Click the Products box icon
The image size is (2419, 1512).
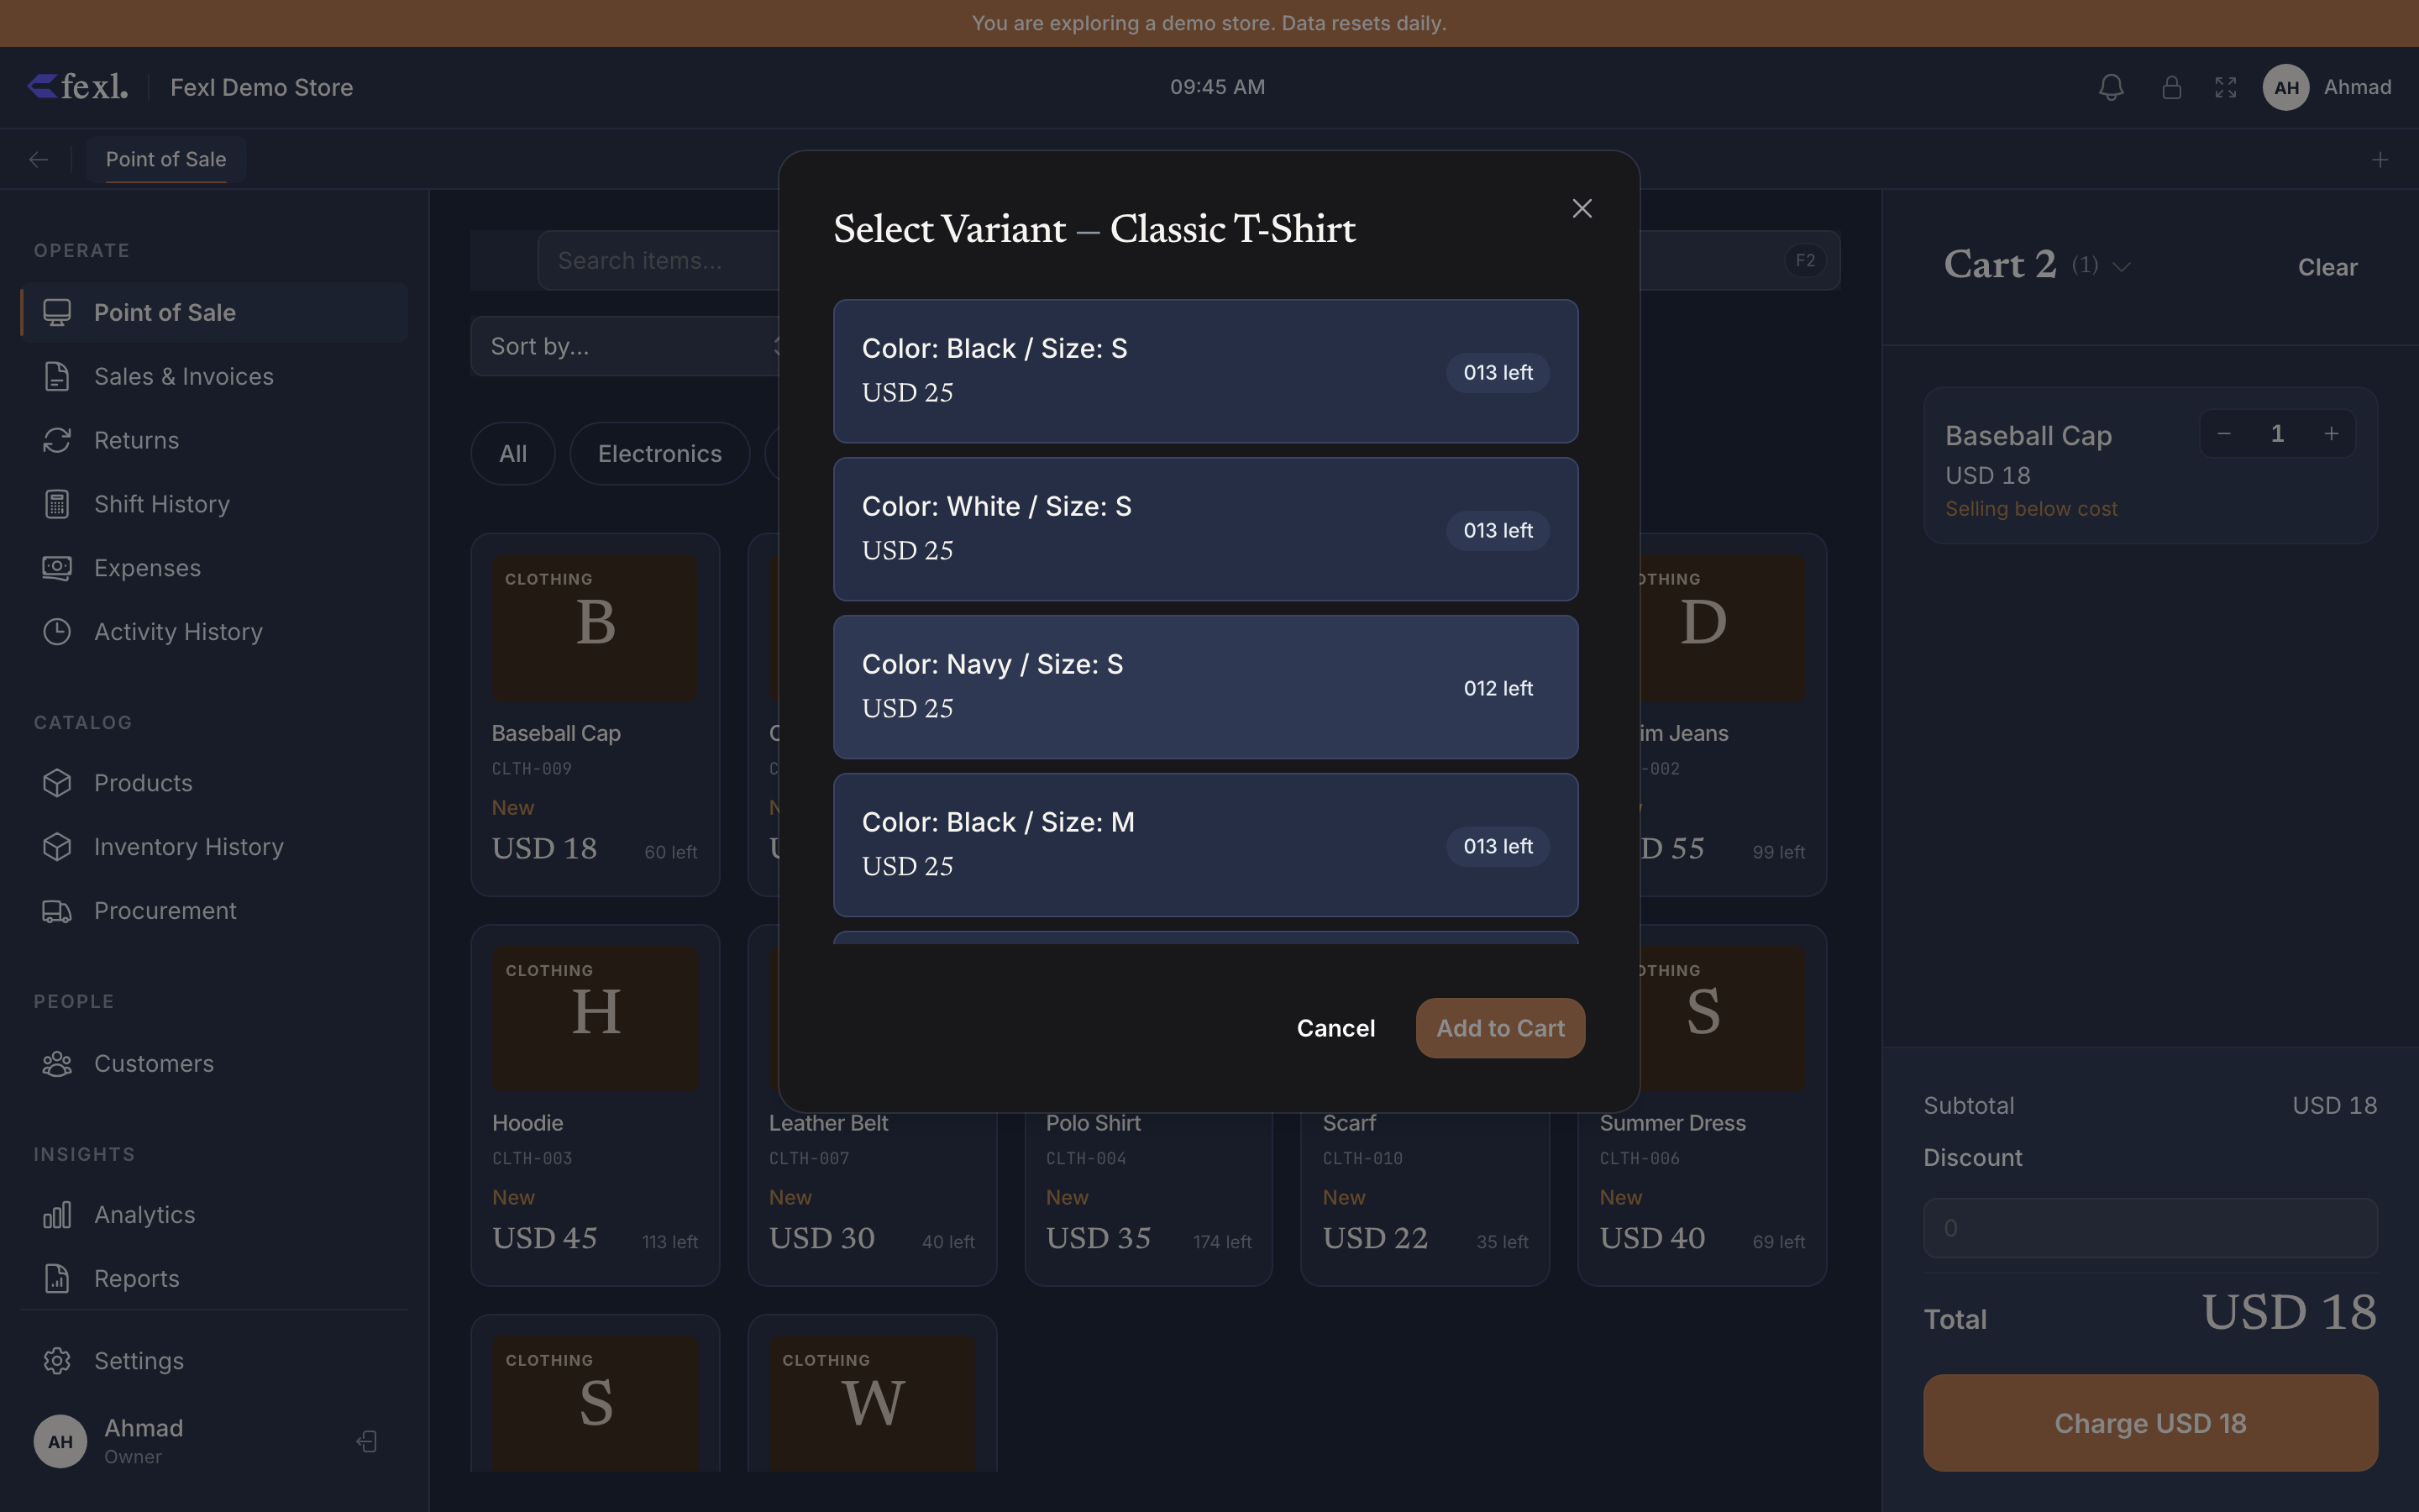[57, 783]
